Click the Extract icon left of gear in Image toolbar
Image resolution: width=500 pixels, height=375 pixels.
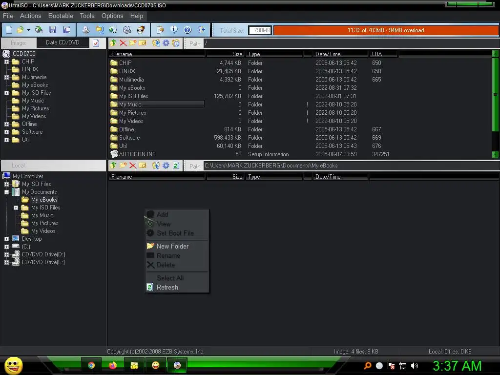click(156, 43)
